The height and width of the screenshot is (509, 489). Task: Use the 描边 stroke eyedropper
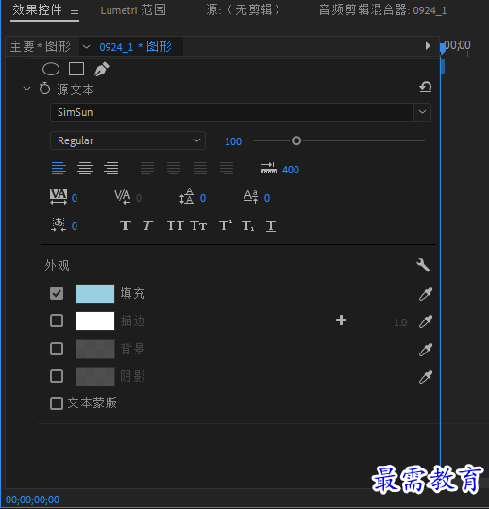pos(425,321)
